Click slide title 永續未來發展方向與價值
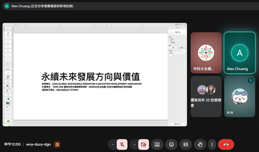This screenshot has height=152, width=259. (x=91, y=77)
